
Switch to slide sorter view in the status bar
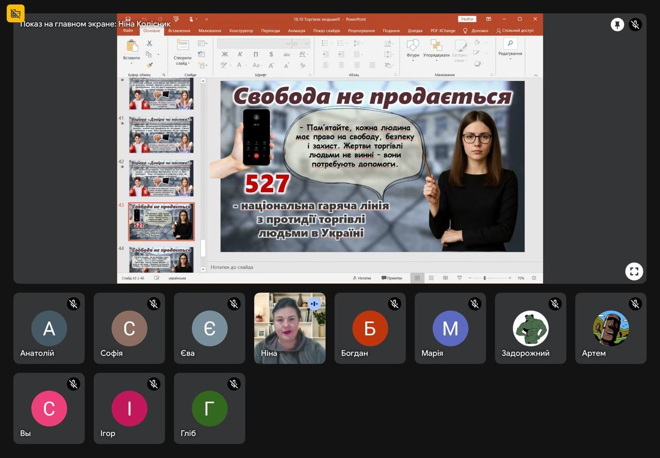[431, 278]
